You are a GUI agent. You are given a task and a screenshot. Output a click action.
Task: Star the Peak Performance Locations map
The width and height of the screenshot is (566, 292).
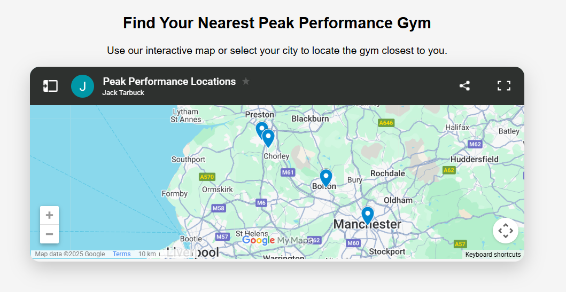(246, 82)
